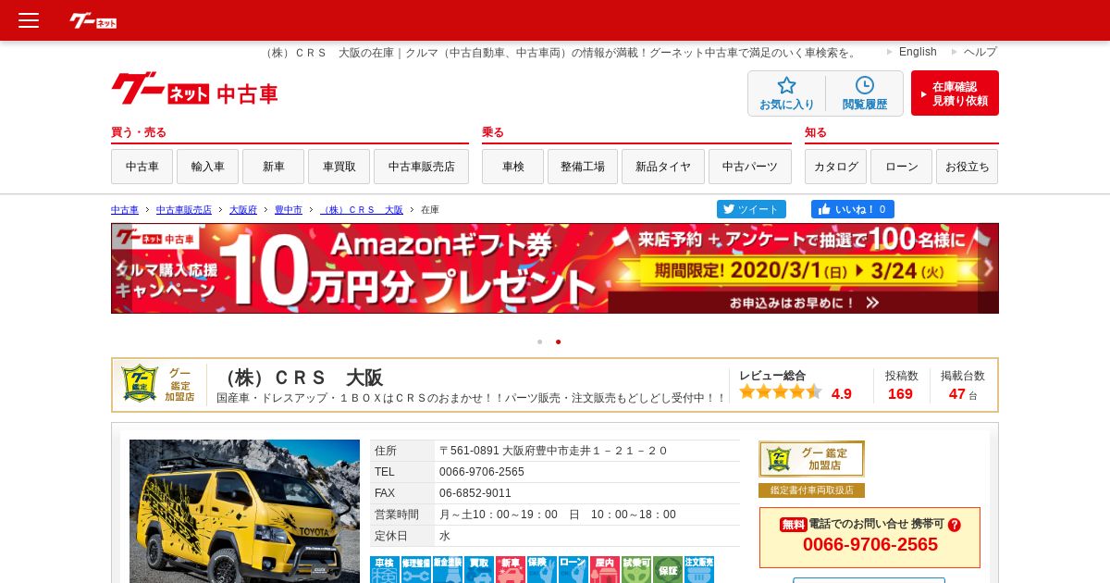
Task: Click the 買取 service icon
Action: pyautogui.click(x=478, y=569)
